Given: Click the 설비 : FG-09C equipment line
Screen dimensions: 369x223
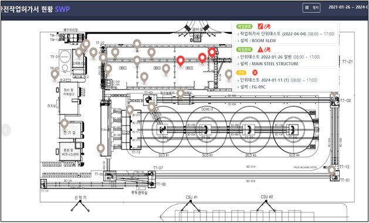Looking at the screenshot, I should 255,87.
